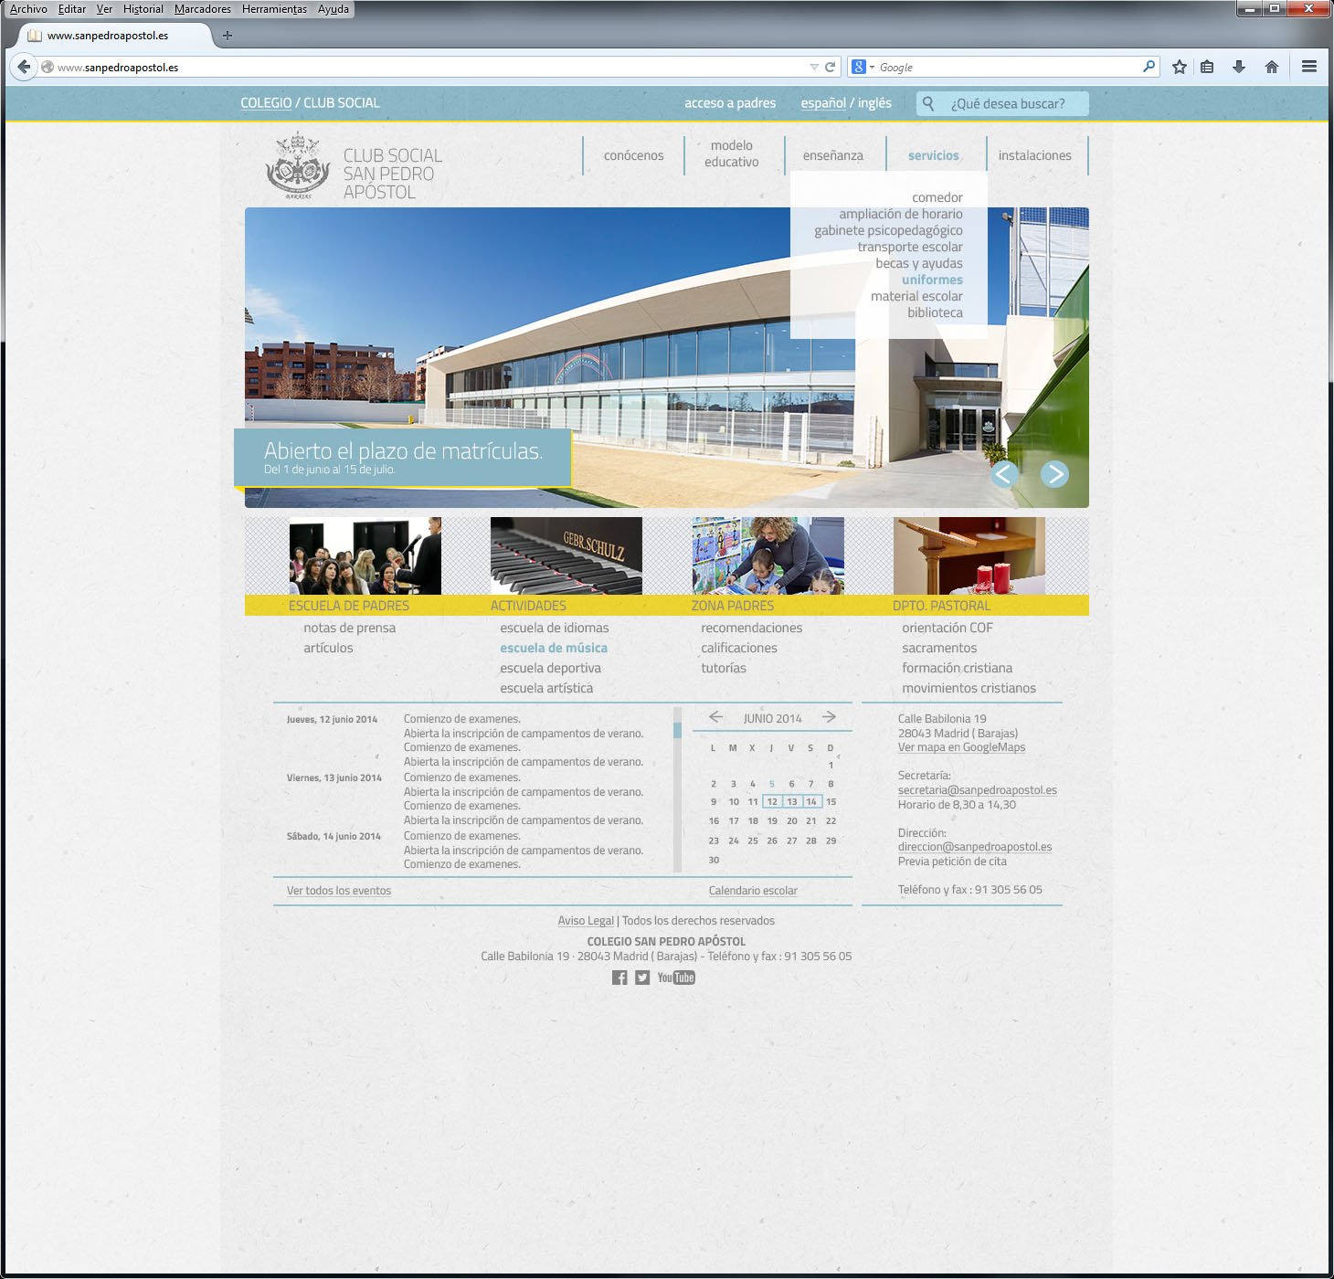Viewport: 1334px width, 1279px height.
Task: Go back using the carousel left arrow
Action: (1004, 474)
